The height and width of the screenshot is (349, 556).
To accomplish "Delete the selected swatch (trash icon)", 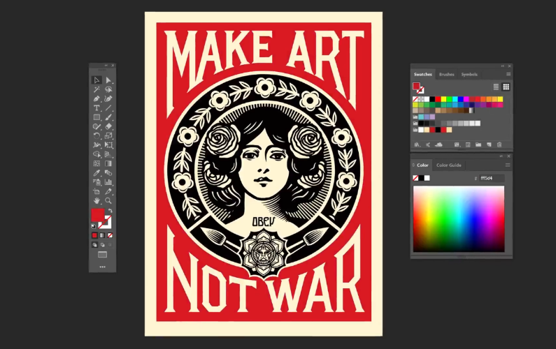I will point(499,144).
